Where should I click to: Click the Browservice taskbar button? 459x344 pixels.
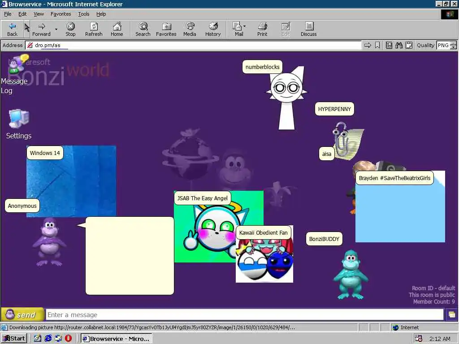[117, 339]
